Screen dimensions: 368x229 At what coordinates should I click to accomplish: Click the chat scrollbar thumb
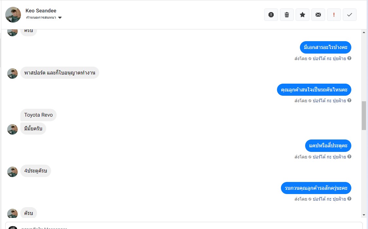[x=364, y=116]
